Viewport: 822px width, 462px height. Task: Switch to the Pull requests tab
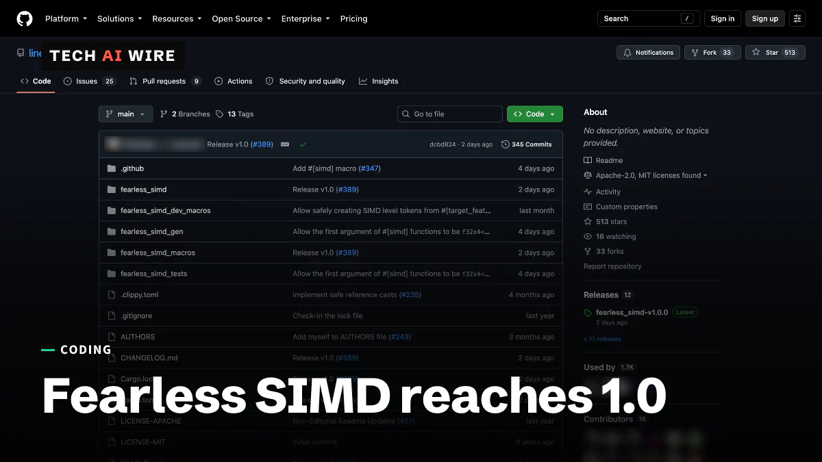click(x=164, y=81)
